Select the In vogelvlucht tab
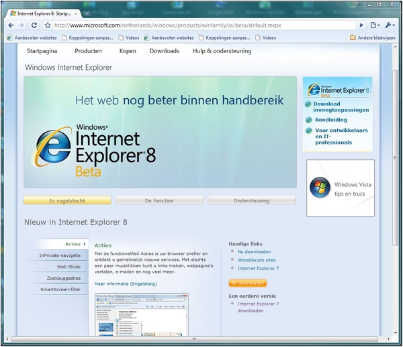The height and width of the screenshot is (347, 403). click(67, 200)
